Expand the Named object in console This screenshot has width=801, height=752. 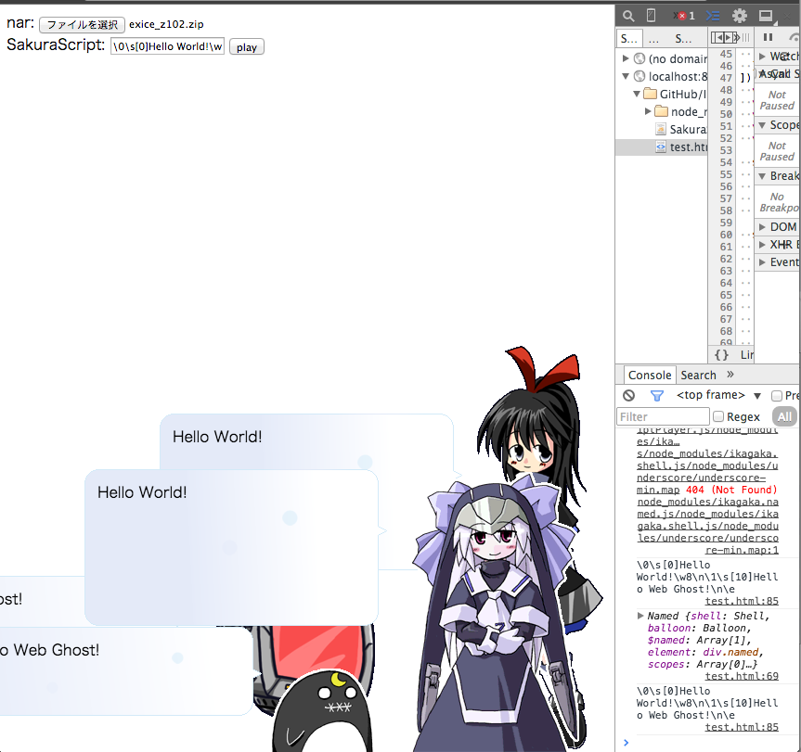[640, 616]
